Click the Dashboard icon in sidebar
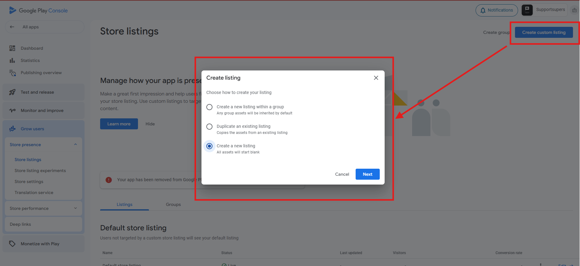Screen dimensions: 580x266 coord(12,48)
